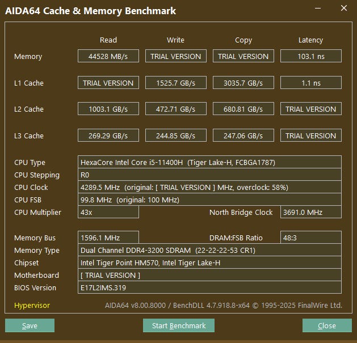Click the Close button at bottom right

pyautogui.click(x=326, y=325)
